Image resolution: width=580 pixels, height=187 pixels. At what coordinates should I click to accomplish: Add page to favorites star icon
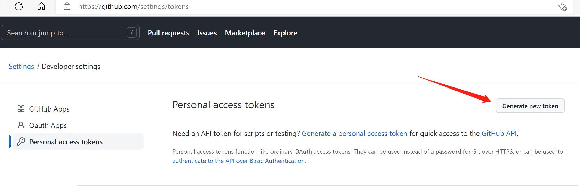click(562, 7)
